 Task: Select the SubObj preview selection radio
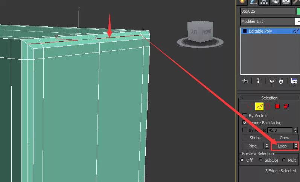pos(260,160)
